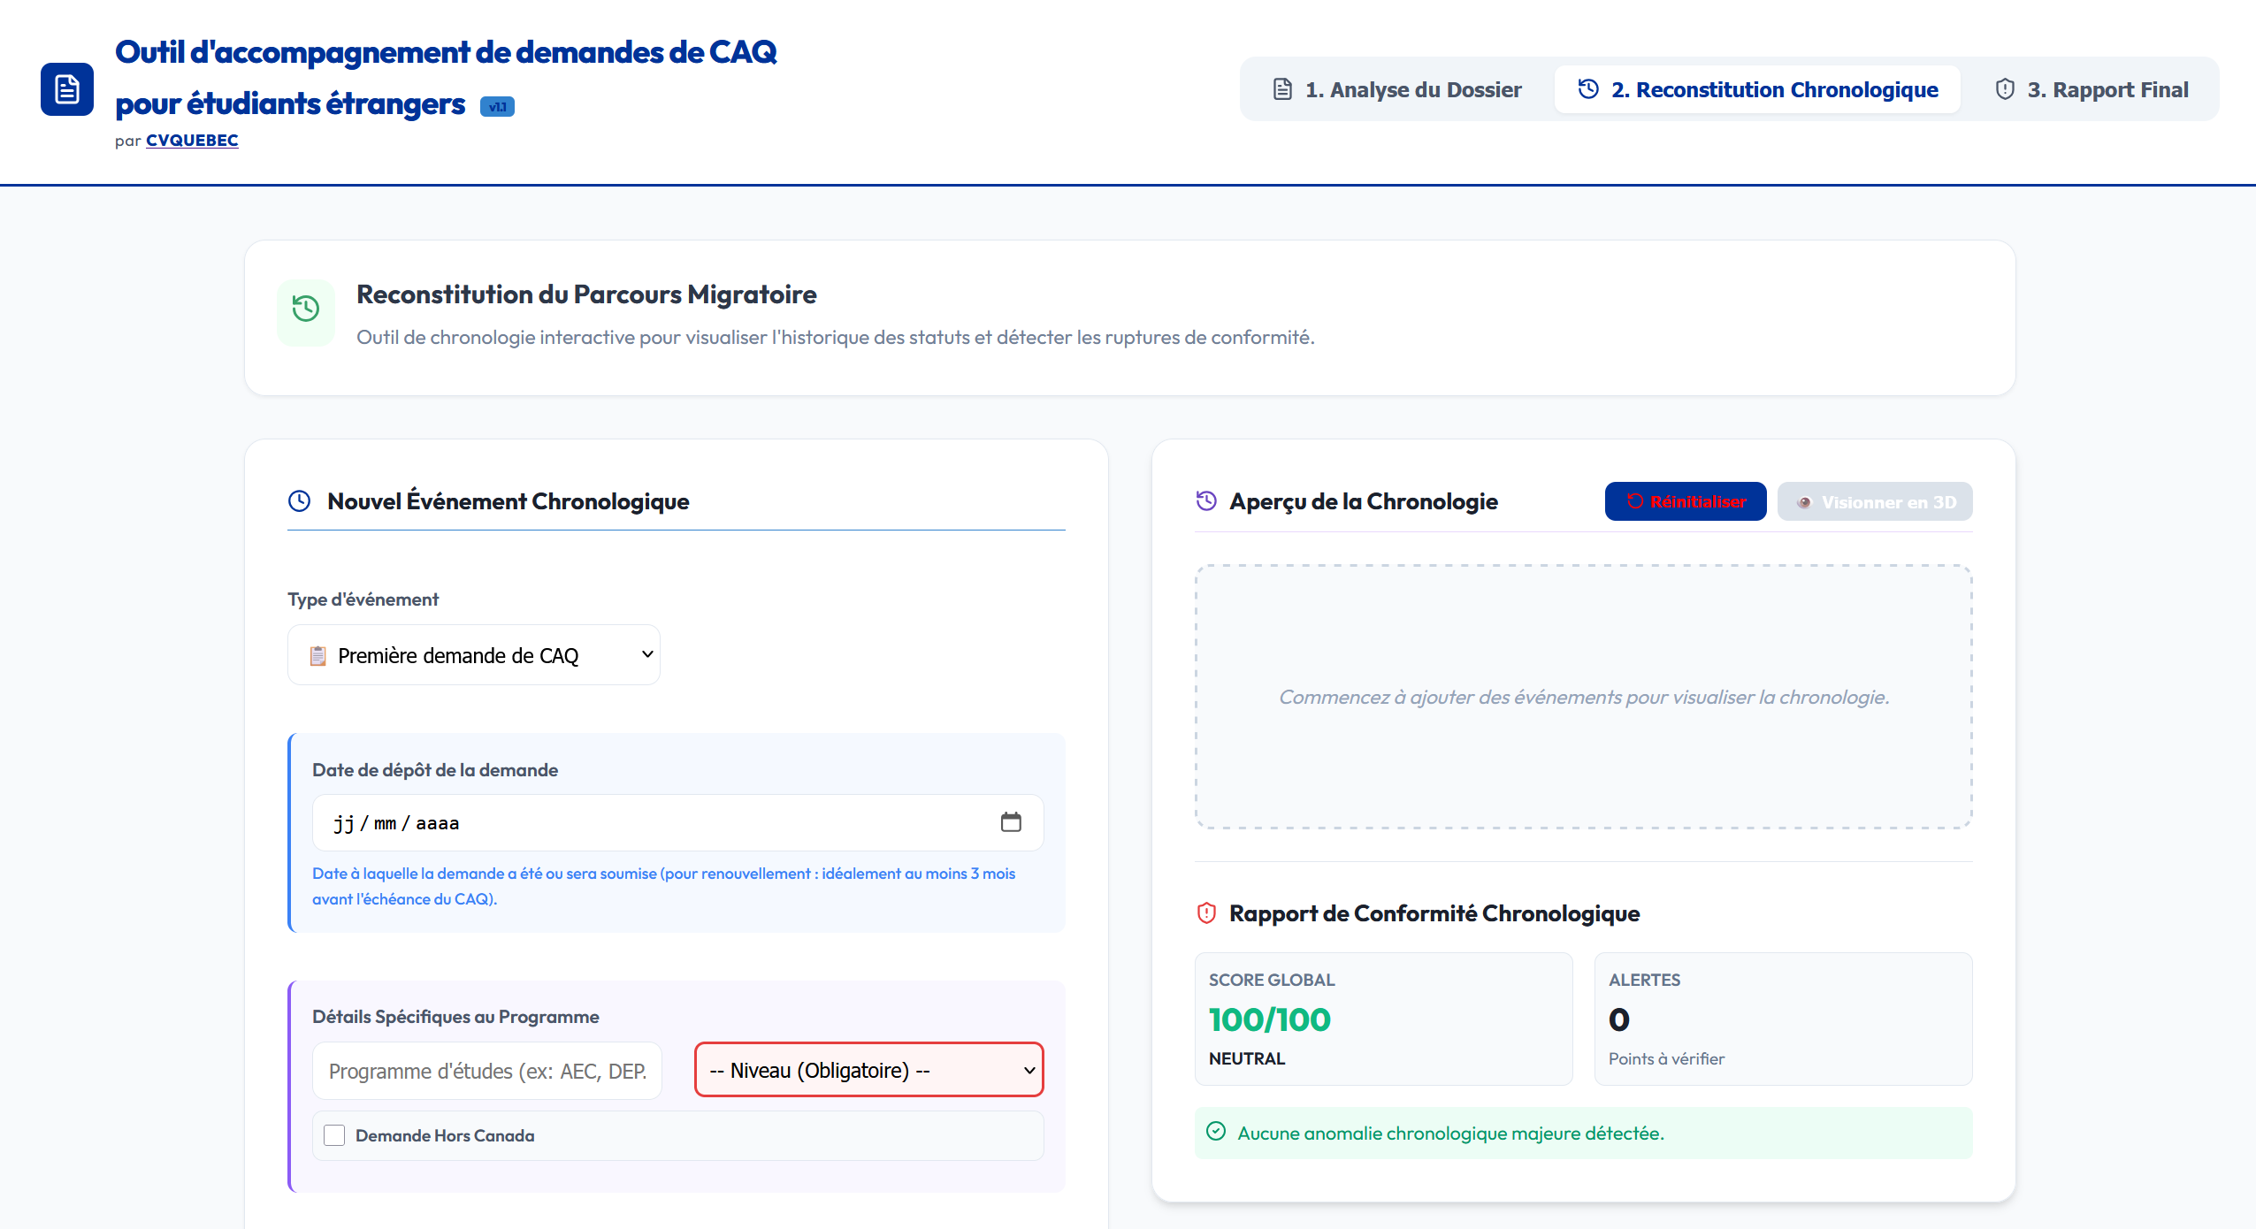Open the date picker with the calendar icon
The width and height of the screenshot is (2256, 1229).
[x=1012, y=821]
